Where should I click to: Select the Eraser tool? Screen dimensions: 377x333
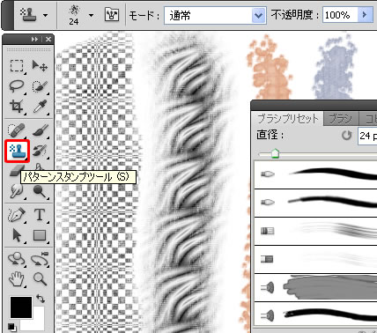point(16,171)
